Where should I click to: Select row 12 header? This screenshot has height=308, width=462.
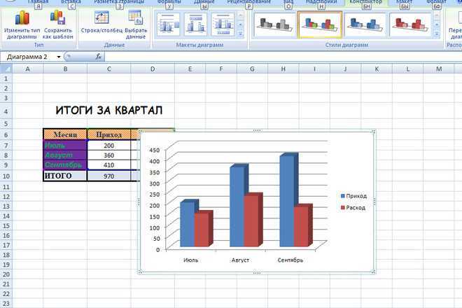(6, 197)
